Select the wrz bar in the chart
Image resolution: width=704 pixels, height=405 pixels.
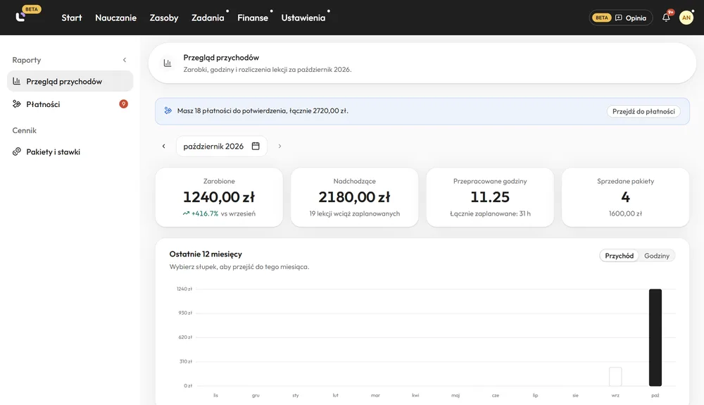coord(615,376)
